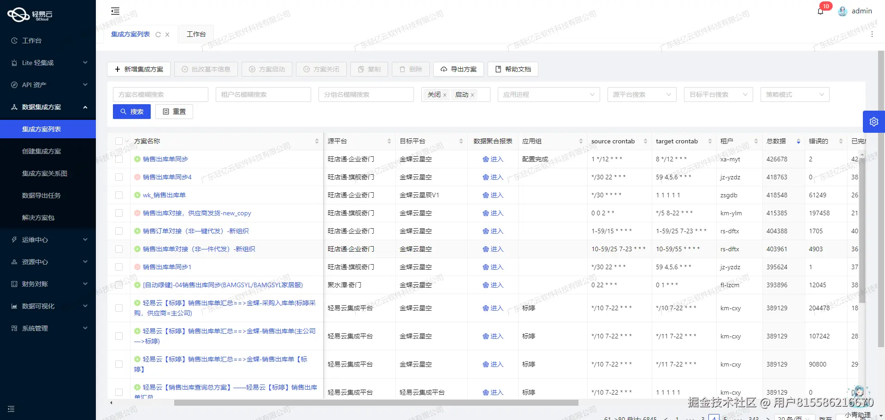Open the 目标平台搜索 dropdown

pyautogui.click(x=718, y=95)
